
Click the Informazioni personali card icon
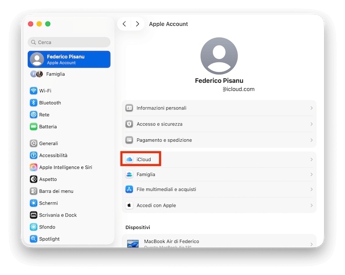tap(129, 108)
